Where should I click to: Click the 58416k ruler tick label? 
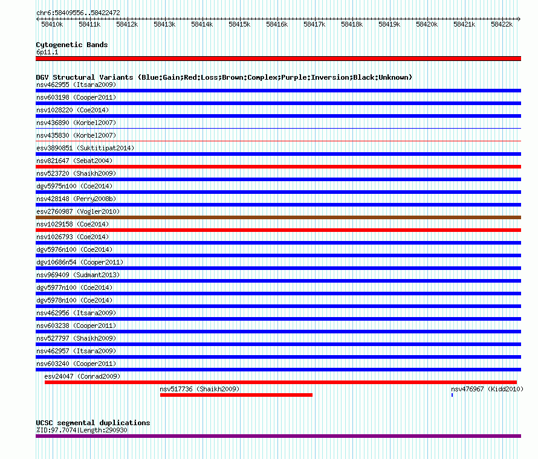277,24
